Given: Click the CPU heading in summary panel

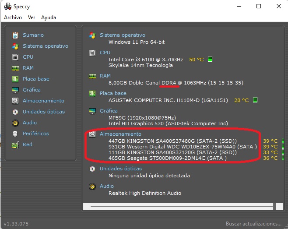Looking at the screenshot, I should point(105,53).
